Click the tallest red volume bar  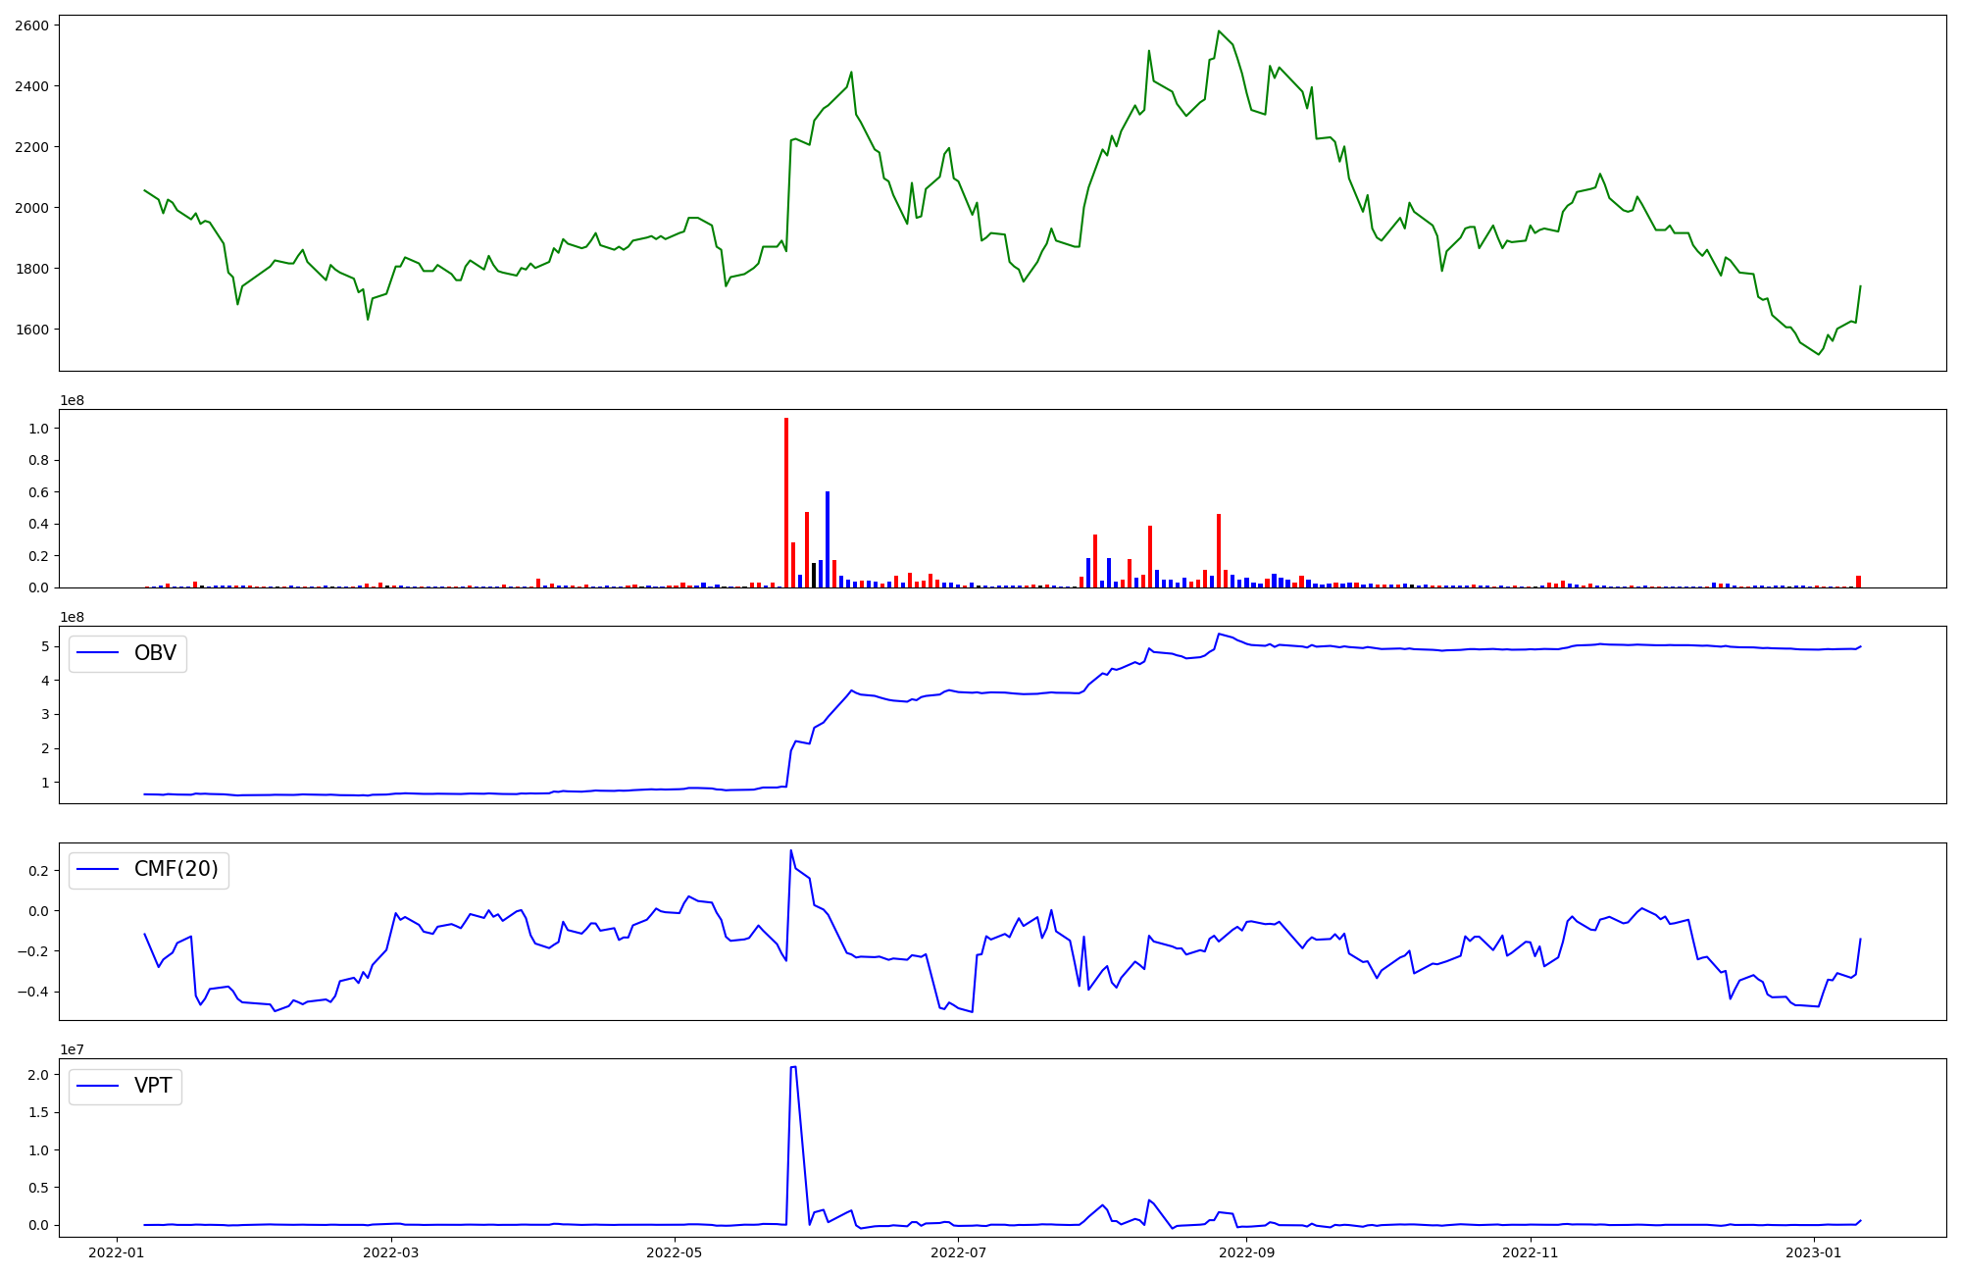click(786, 502)
